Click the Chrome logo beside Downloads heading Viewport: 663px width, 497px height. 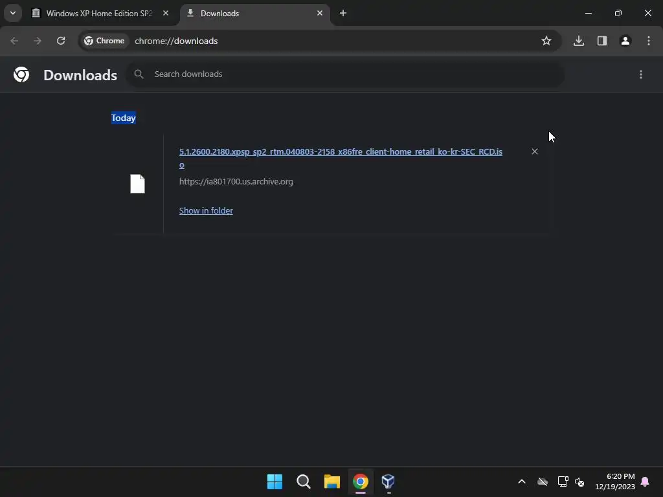21,74
